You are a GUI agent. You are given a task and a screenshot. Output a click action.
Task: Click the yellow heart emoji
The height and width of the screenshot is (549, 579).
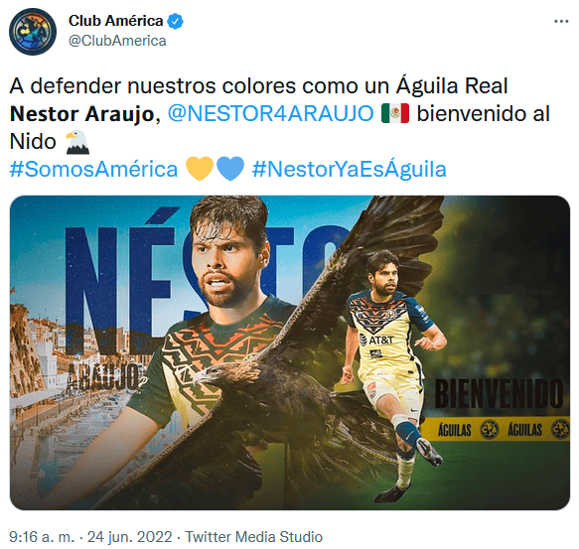point(200,169)
